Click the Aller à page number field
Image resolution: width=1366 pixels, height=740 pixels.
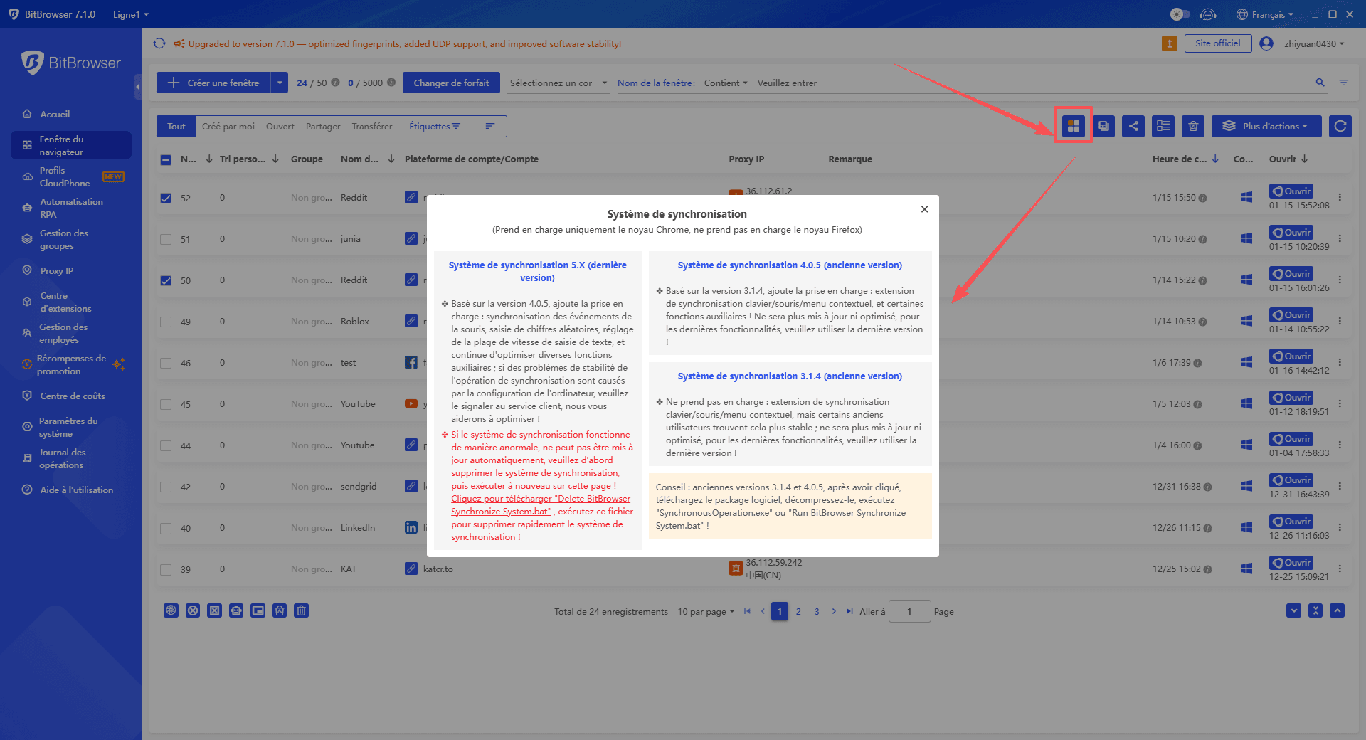[909, 611]
